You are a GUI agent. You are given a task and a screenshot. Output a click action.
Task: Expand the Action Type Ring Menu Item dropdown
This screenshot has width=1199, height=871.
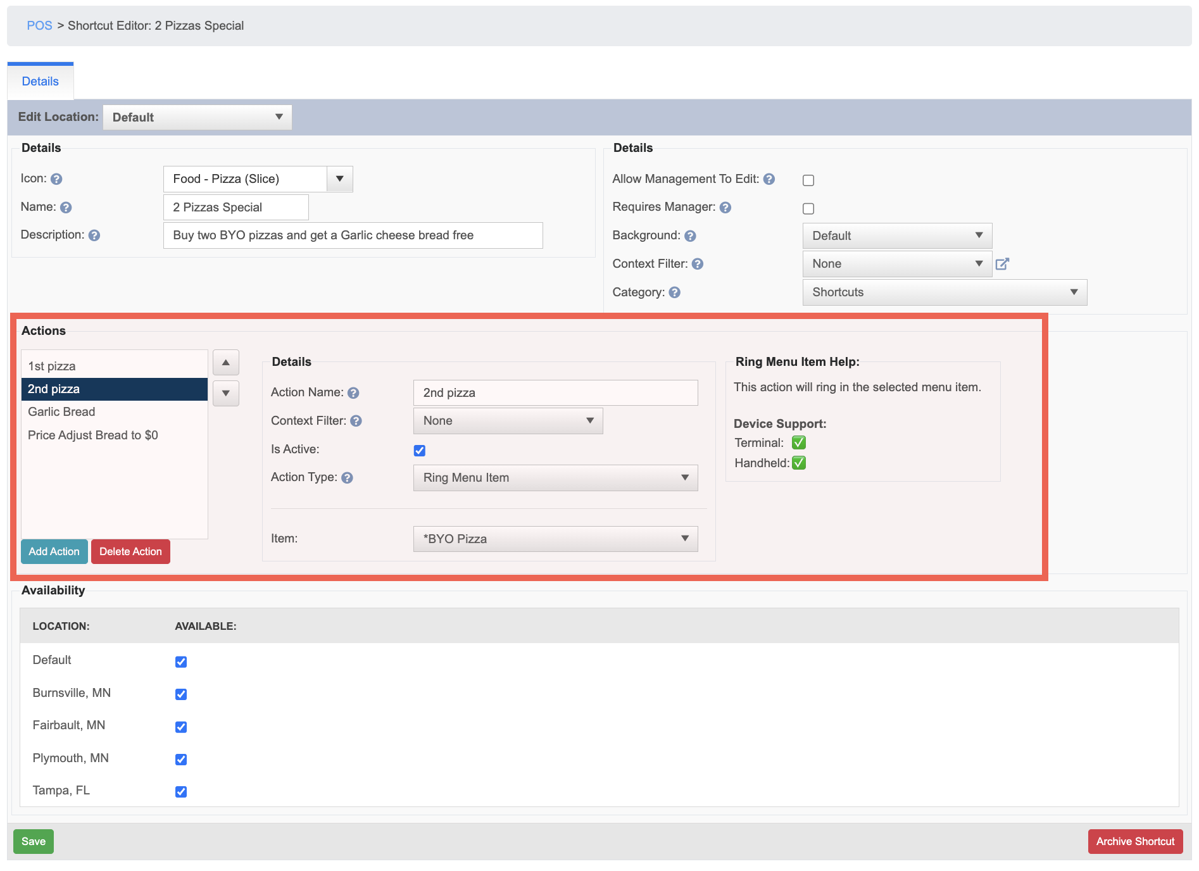[x=556, y=478]
